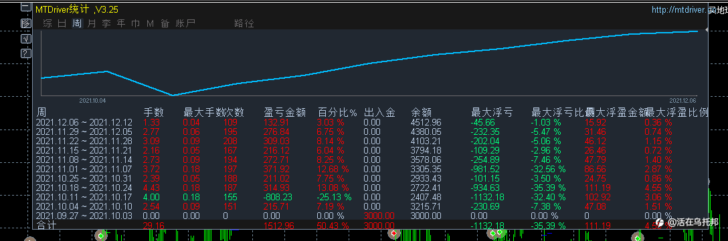Switch to the 季 quarterly tab
This screenshot has width=728, height=241.
click(x=106, y=23)
